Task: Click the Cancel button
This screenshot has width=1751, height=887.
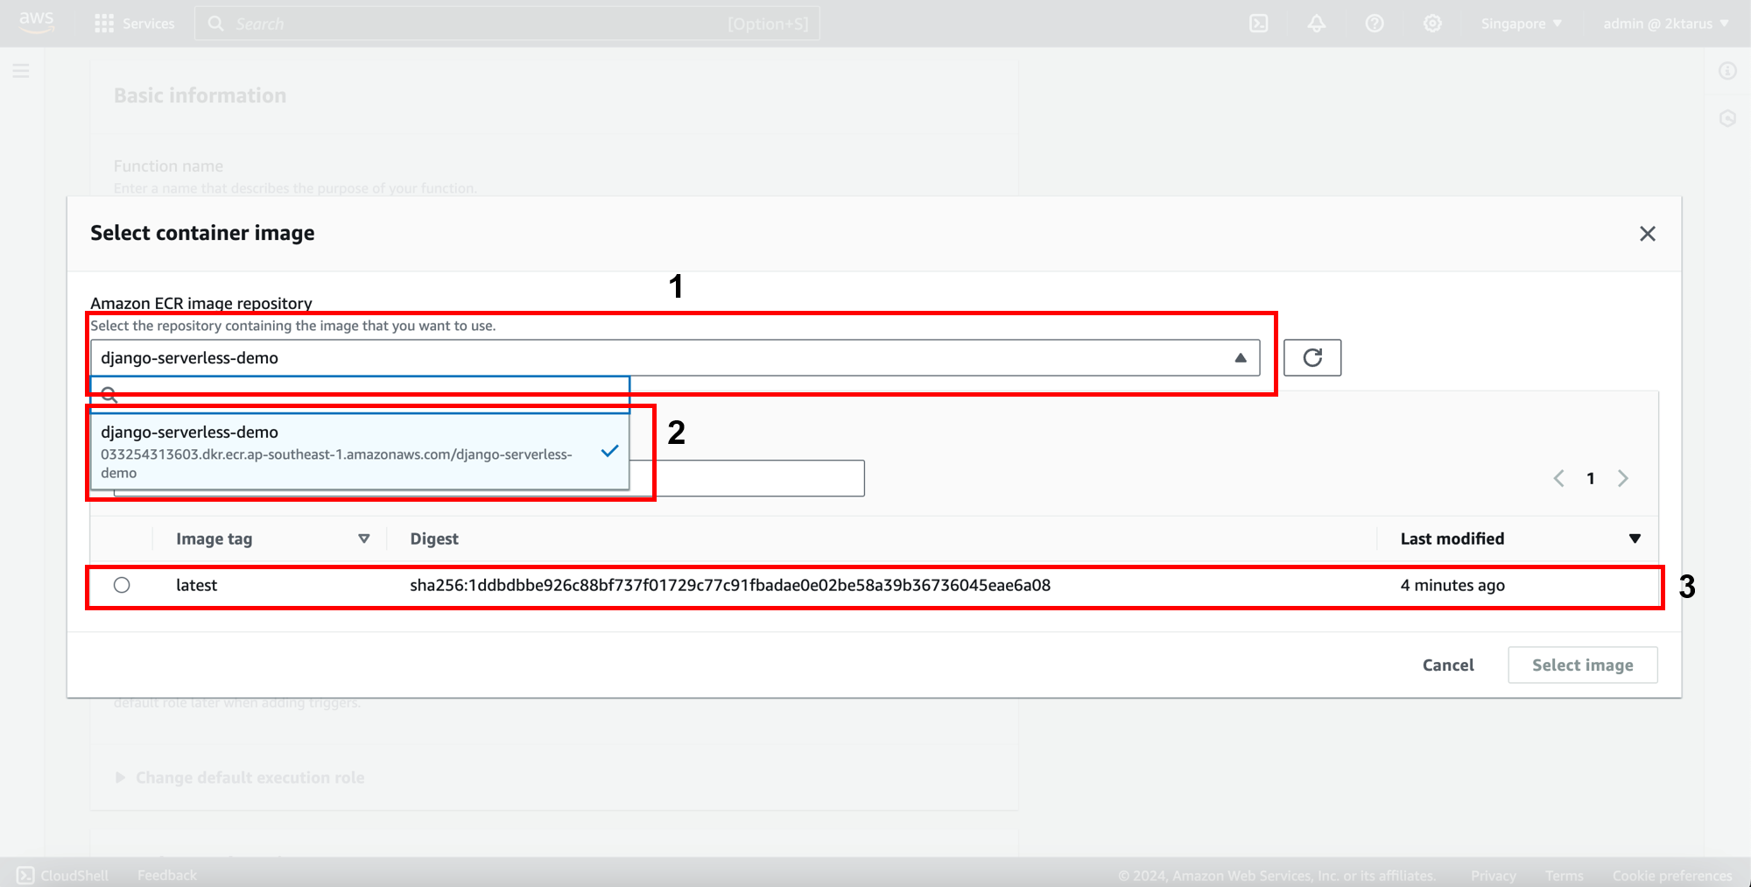Action: tap(1448, 665)
